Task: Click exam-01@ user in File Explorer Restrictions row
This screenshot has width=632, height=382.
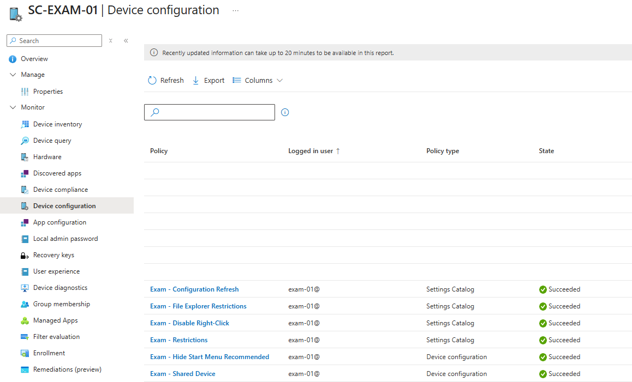Action: point(304,306)
